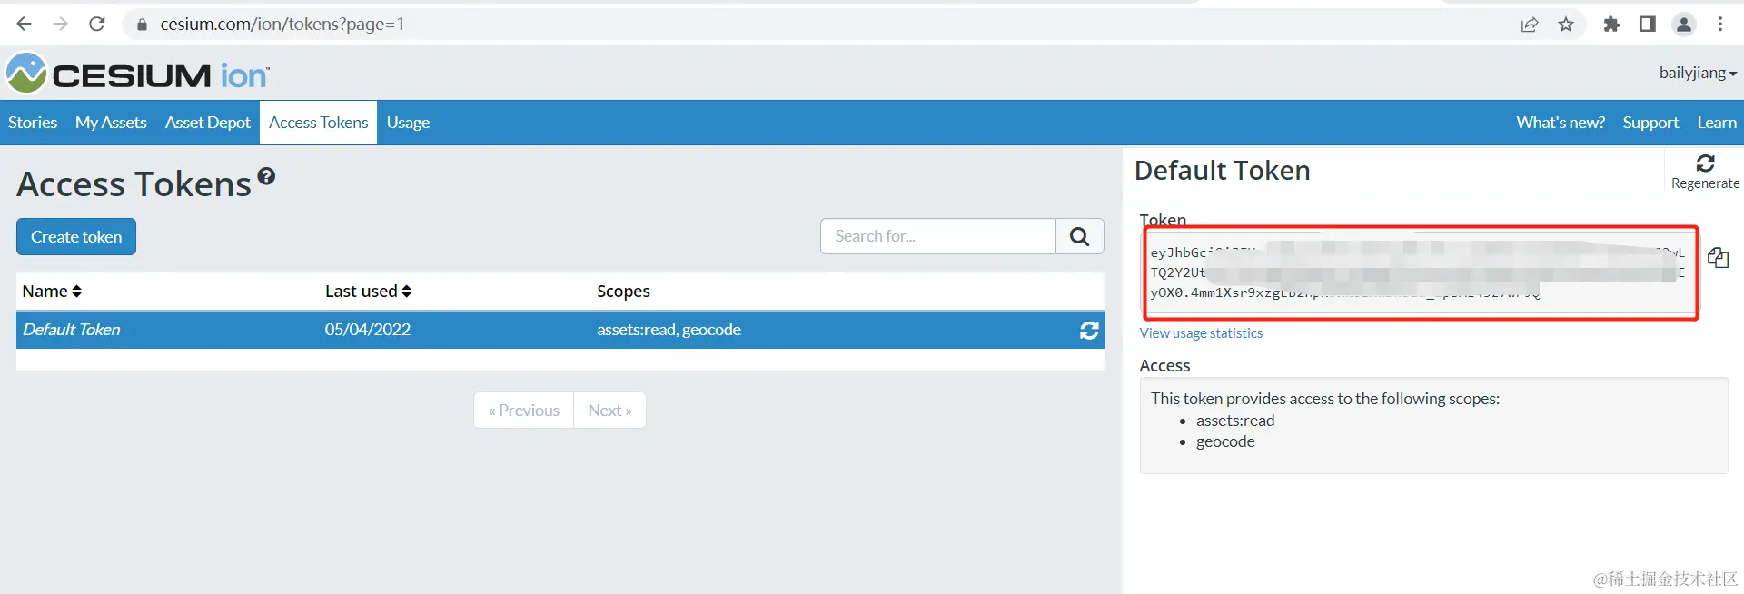Screen dimensions: 1744x594
Task: Open the Support link
Action: tap(1650, 123)
